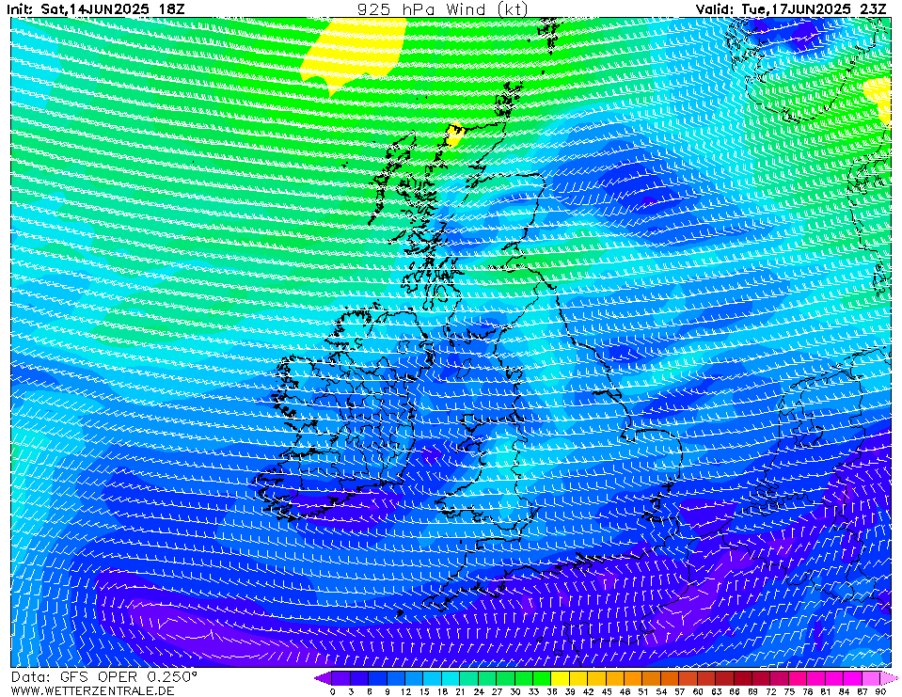The width and height of the screenshot is (902, 697).
Task: Click the legend value "12"
Action: [405, 691]
